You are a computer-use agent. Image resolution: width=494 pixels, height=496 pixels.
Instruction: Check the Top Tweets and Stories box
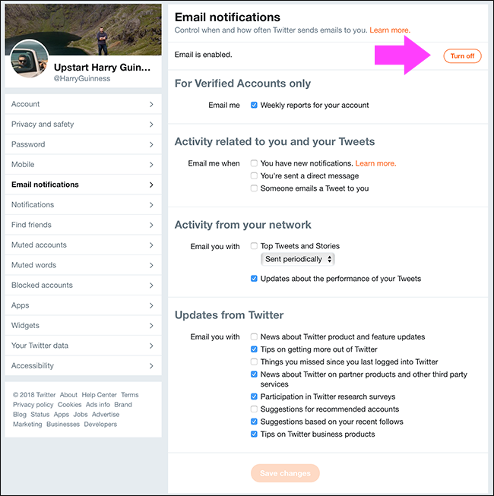[254, 246]
